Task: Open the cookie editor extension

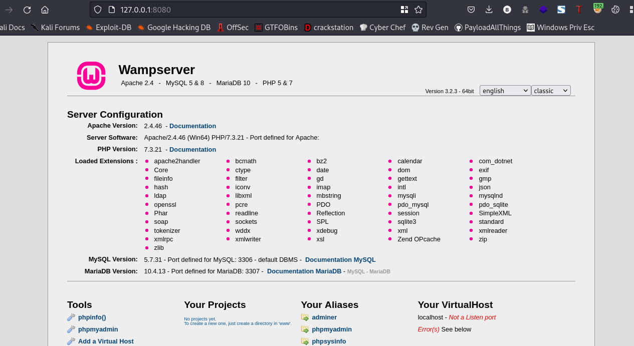Action: click(x=615, y=10)
